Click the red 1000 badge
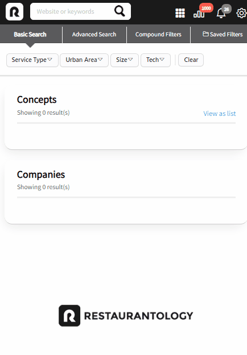Image resolution: width=247 pixels, height=355 pixels. pyautogui.click(x=206, y=8)
